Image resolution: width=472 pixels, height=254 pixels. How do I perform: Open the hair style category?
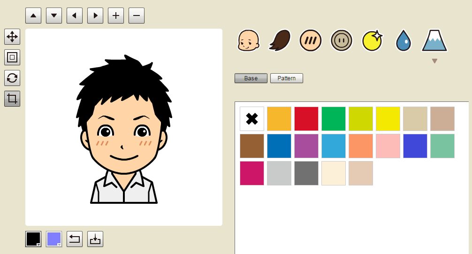coord(280,41)
